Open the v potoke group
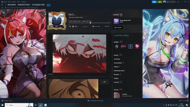 point(124,94)
